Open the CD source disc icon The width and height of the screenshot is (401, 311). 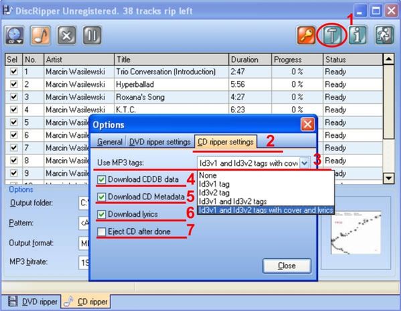(x=15, y=35)
